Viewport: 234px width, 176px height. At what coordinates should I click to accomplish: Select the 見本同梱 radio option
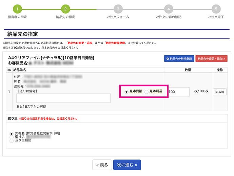pos(126,92)
